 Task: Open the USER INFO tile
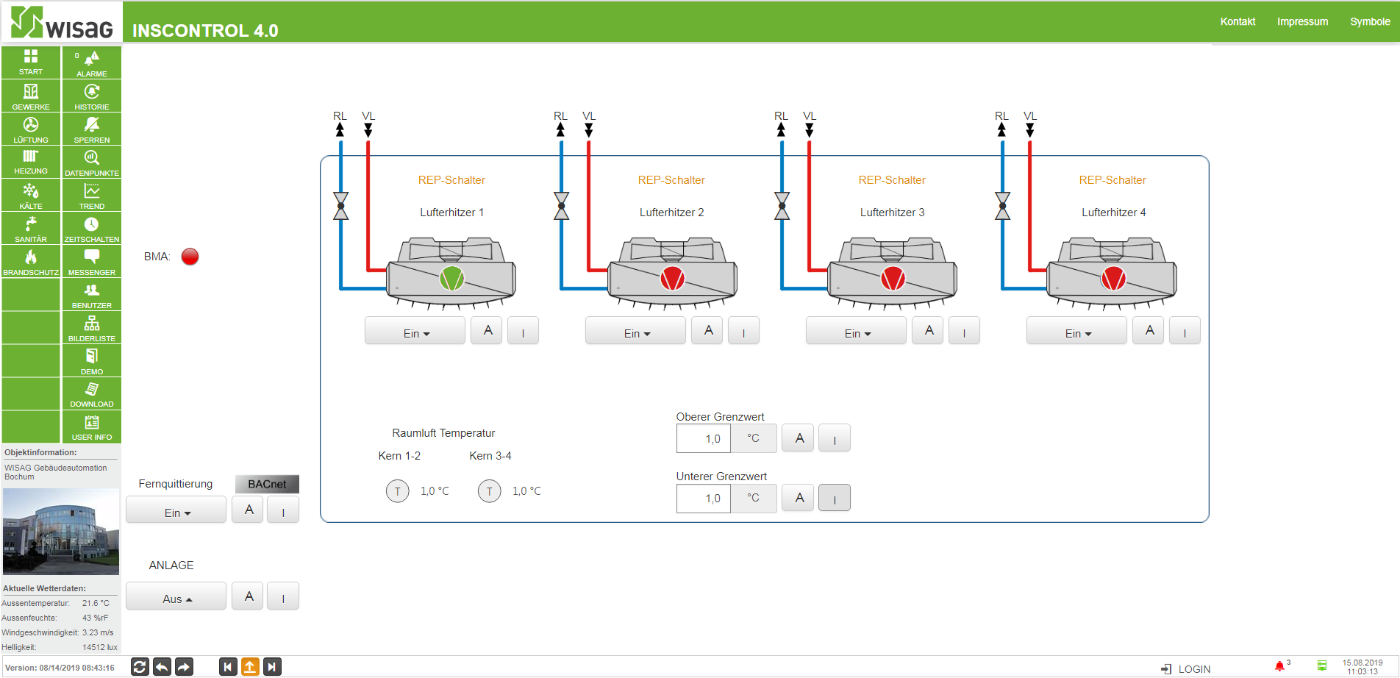pos(92,427)
